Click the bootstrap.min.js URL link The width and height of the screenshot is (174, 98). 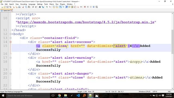86,22
